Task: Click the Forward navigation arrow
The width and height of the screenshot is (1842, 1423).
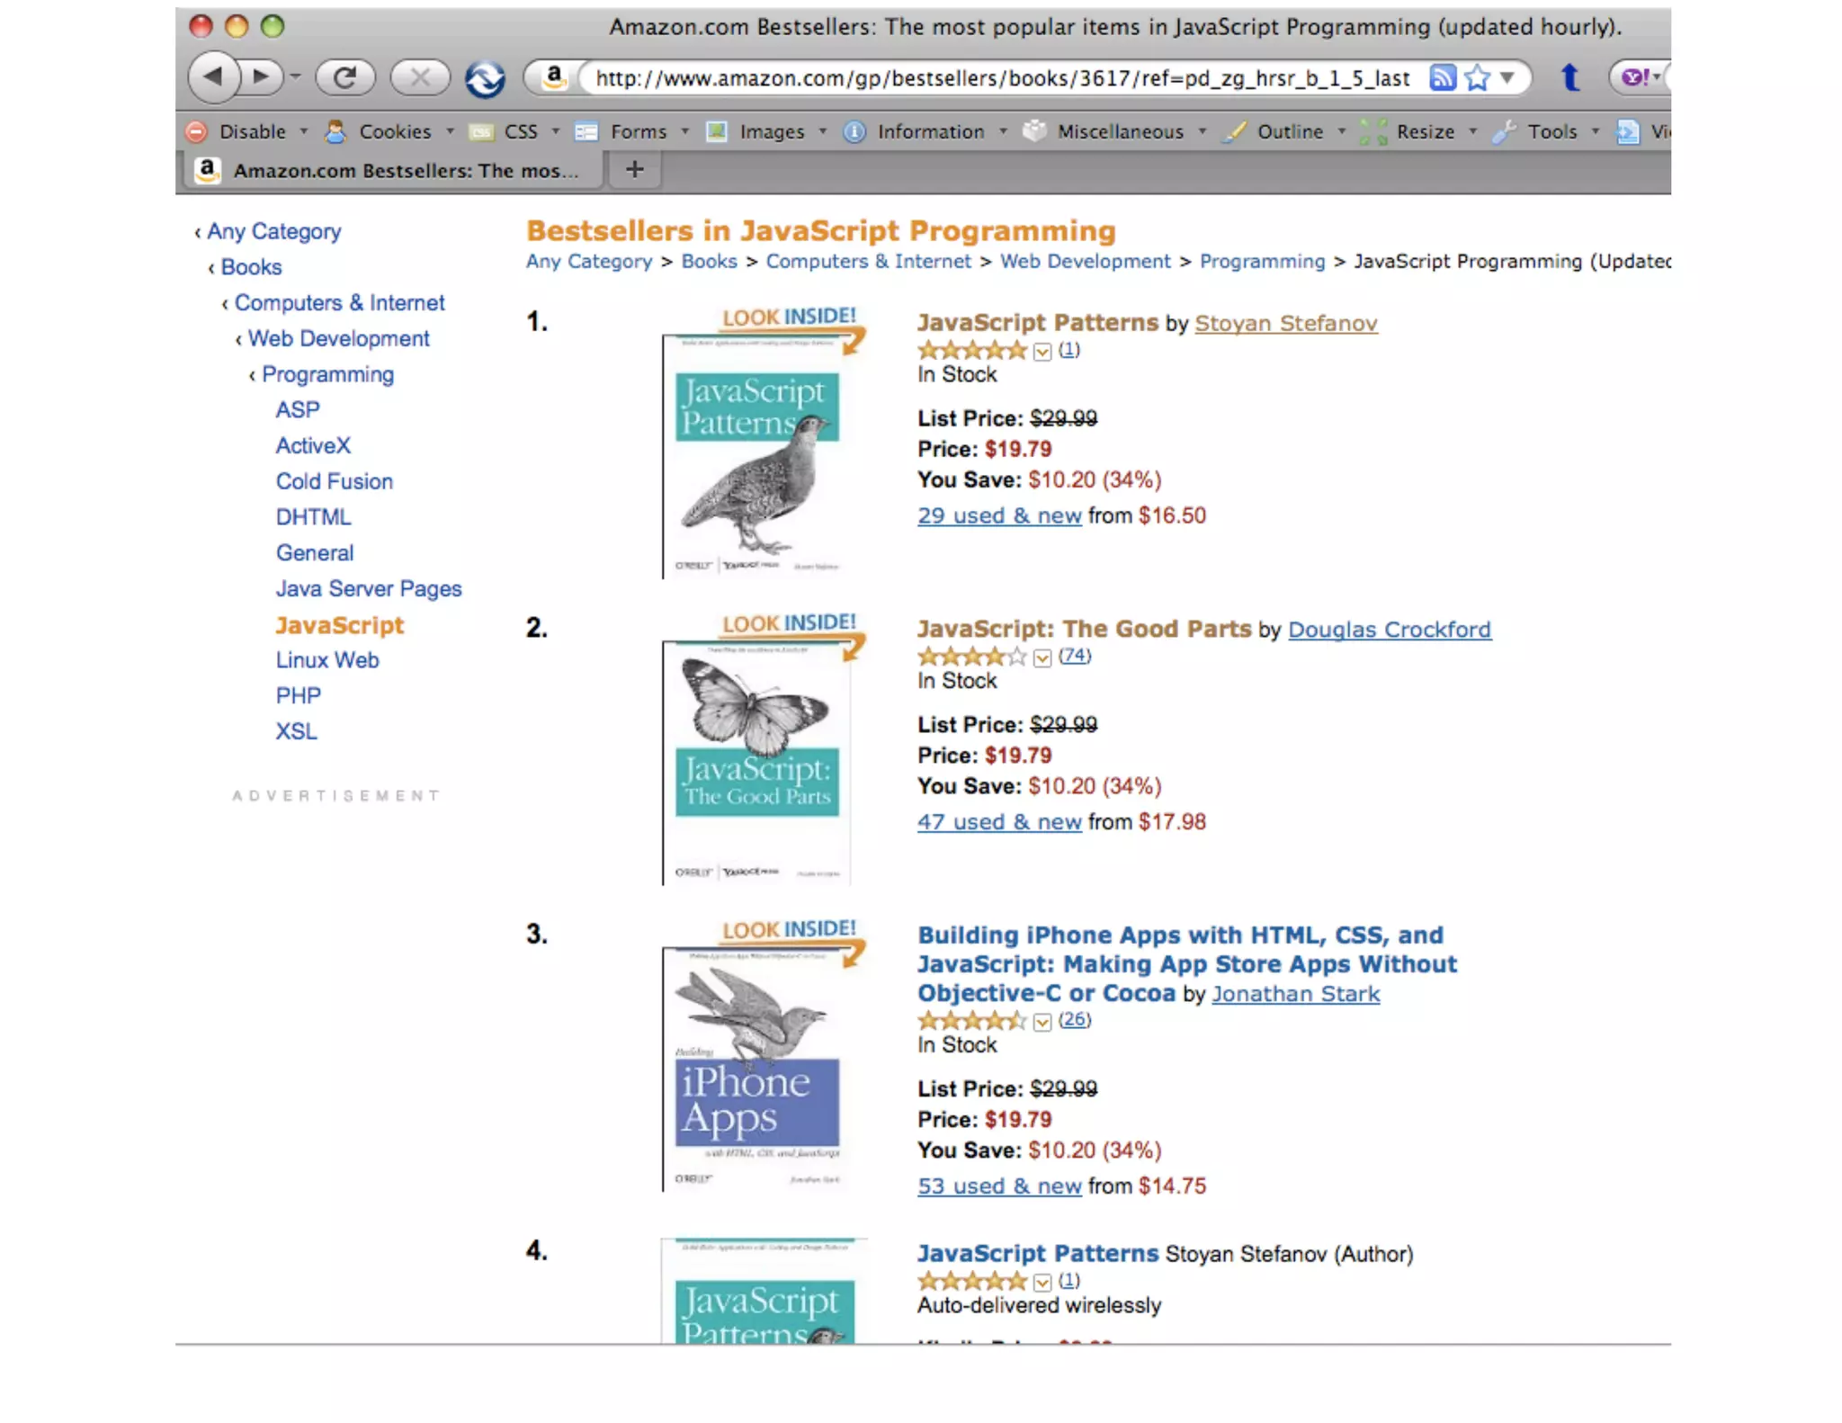Action: 262,77
